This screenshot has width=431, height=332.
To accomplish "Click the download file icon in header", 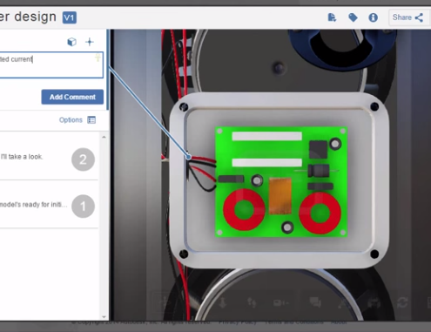I will pyautogui.click(x=332, y=17).
